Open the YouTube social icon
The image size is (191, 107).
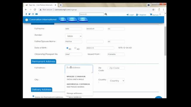(36, 14)
